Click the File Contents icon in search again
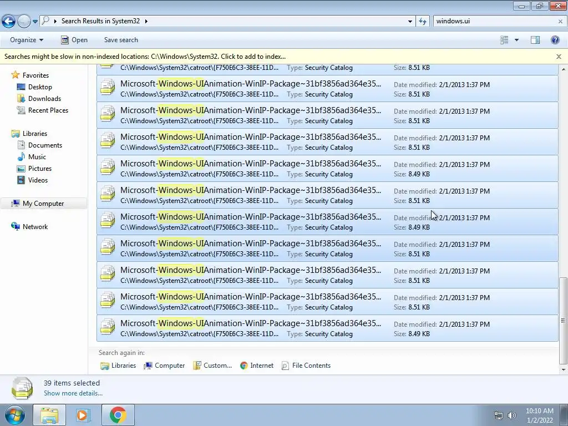This screenshot has height=426, width=568. pyautogui.click(x=286, y=366)
